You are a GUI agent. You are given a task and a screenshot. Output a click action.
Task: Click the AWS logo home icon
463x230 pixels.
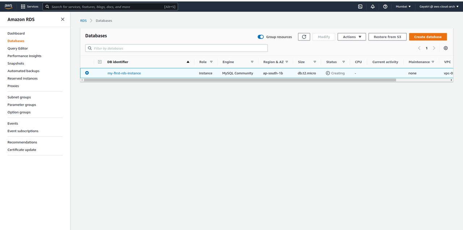point(8,6)
